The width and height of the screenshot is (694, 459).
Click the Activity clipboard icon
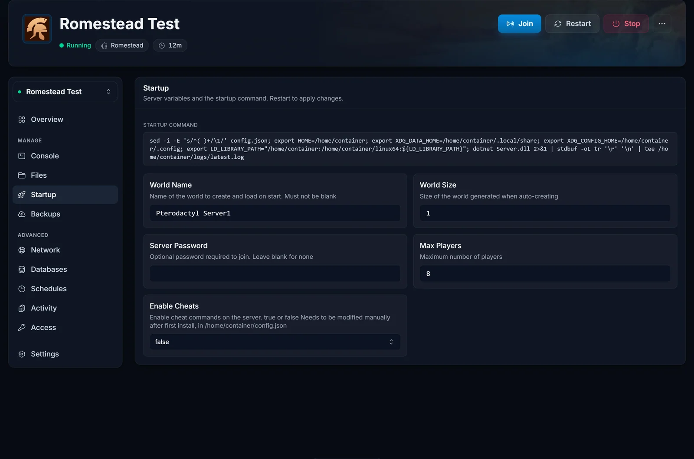[22, 308]
